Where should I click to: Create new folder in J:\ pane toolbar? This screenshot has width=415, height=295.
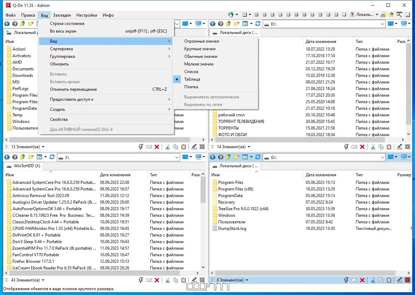tap(31, 157)
